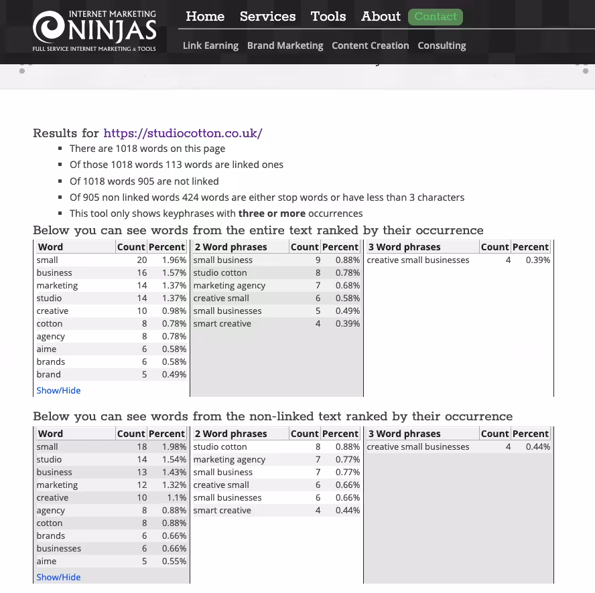Click Show/Hide under the non-linked Word table
Viewport: 595px width, 593px height.
coord(58,577)
